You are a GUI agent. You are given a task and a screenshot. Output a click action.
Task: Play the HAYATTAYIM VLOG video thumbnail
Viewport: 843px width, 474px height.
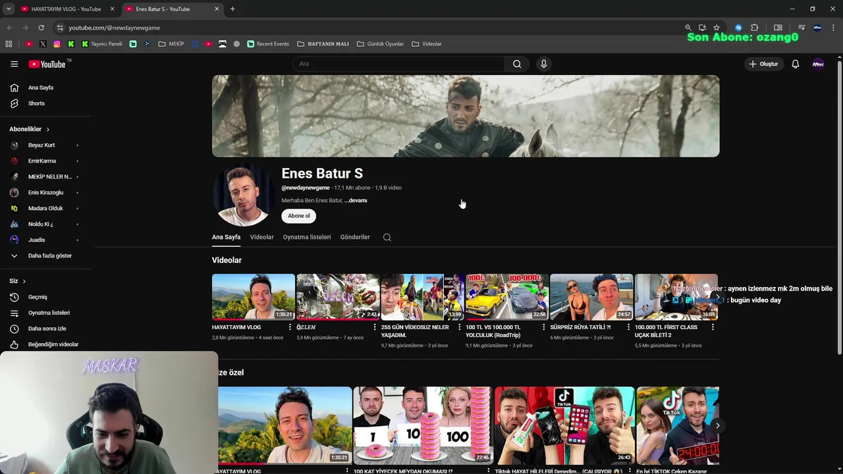(x=254, y=297)
